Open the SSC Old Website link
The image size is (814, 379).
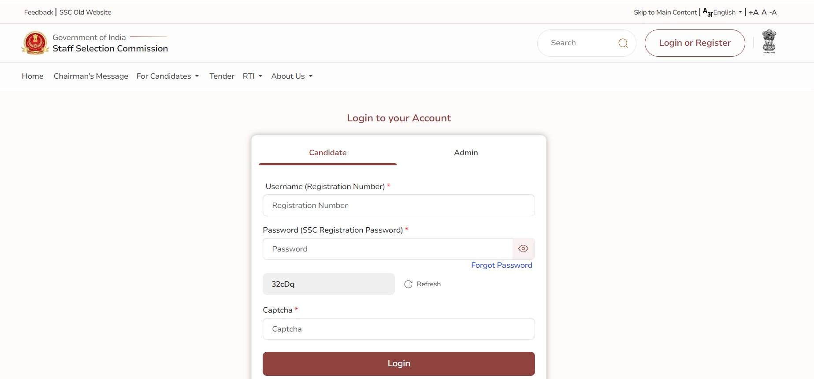tap(85, 12)
